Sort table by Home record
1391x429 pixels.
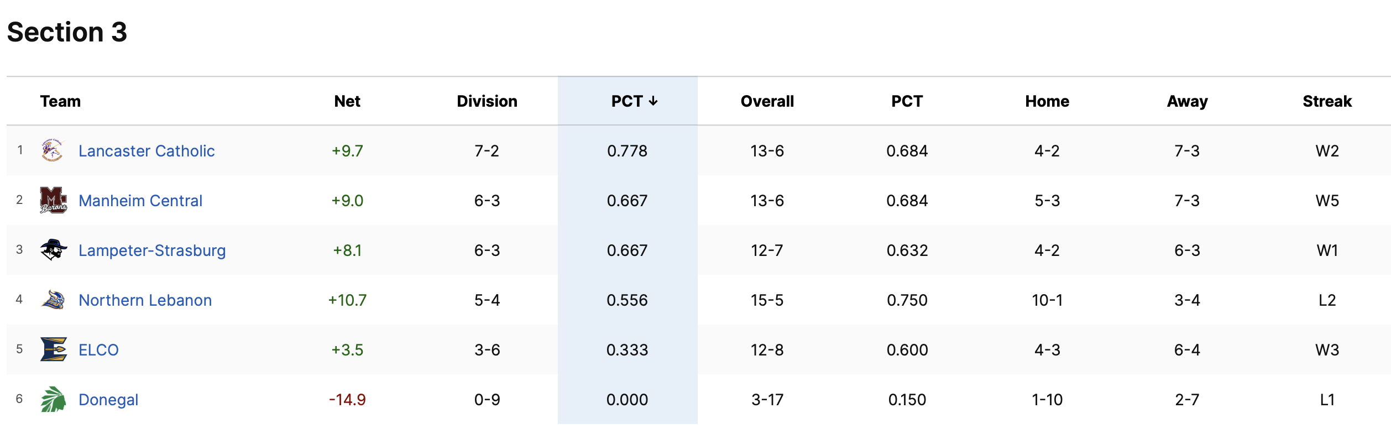(x=1047, y=101)
